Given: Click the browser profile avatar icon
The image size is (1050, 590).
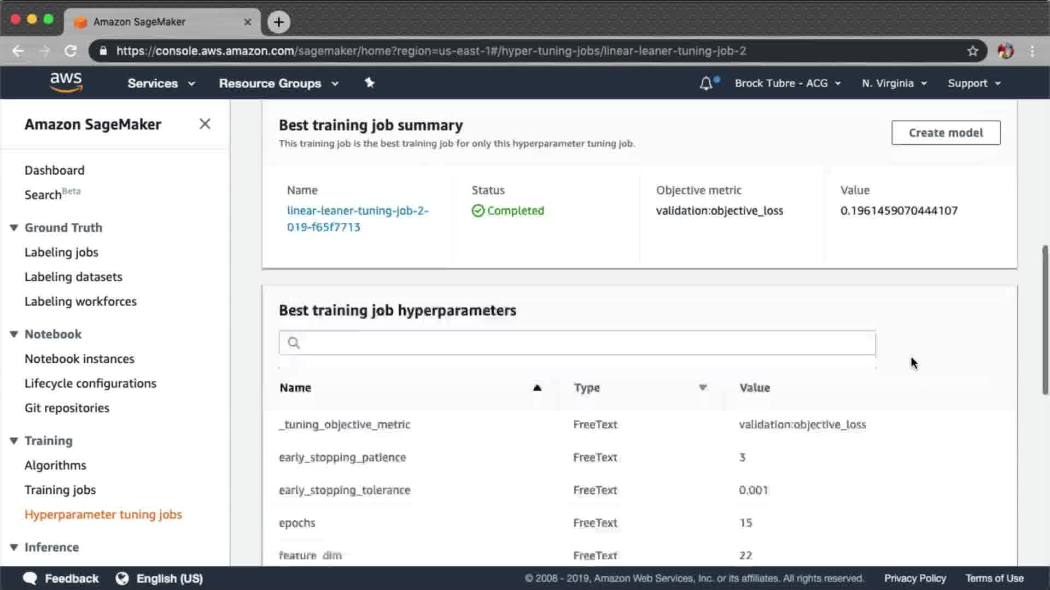Looking at the screenshot, I should (1005, 51).
